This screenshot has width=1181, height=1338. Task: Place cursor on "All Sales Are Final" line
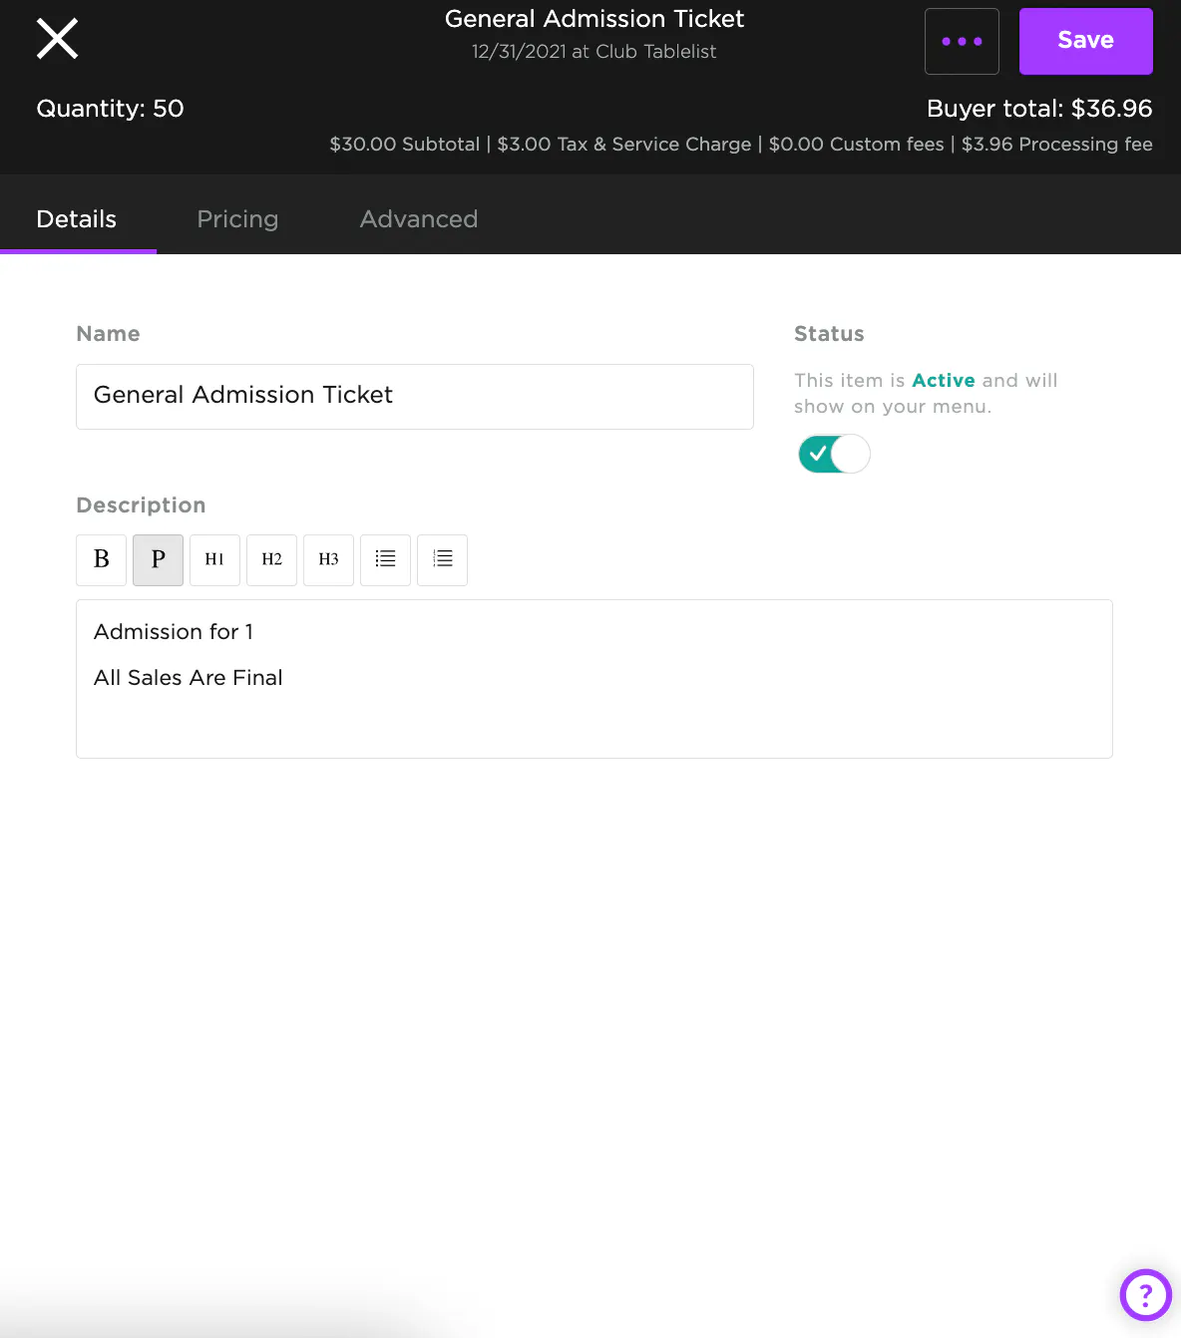point(189,678)
